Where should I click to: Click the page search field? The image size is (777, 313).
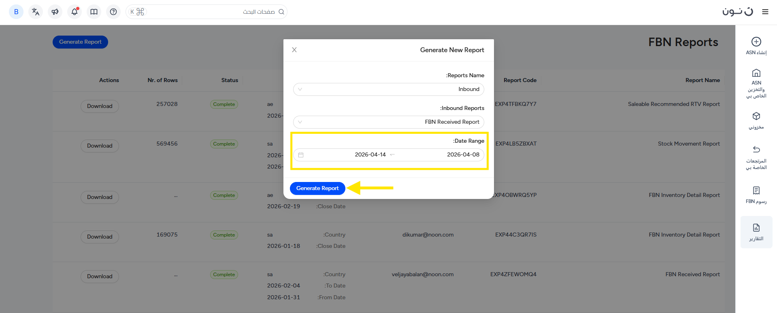pos(211,12)
